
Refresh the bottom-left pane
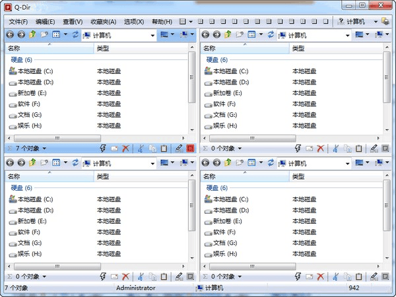pos(75,162)
